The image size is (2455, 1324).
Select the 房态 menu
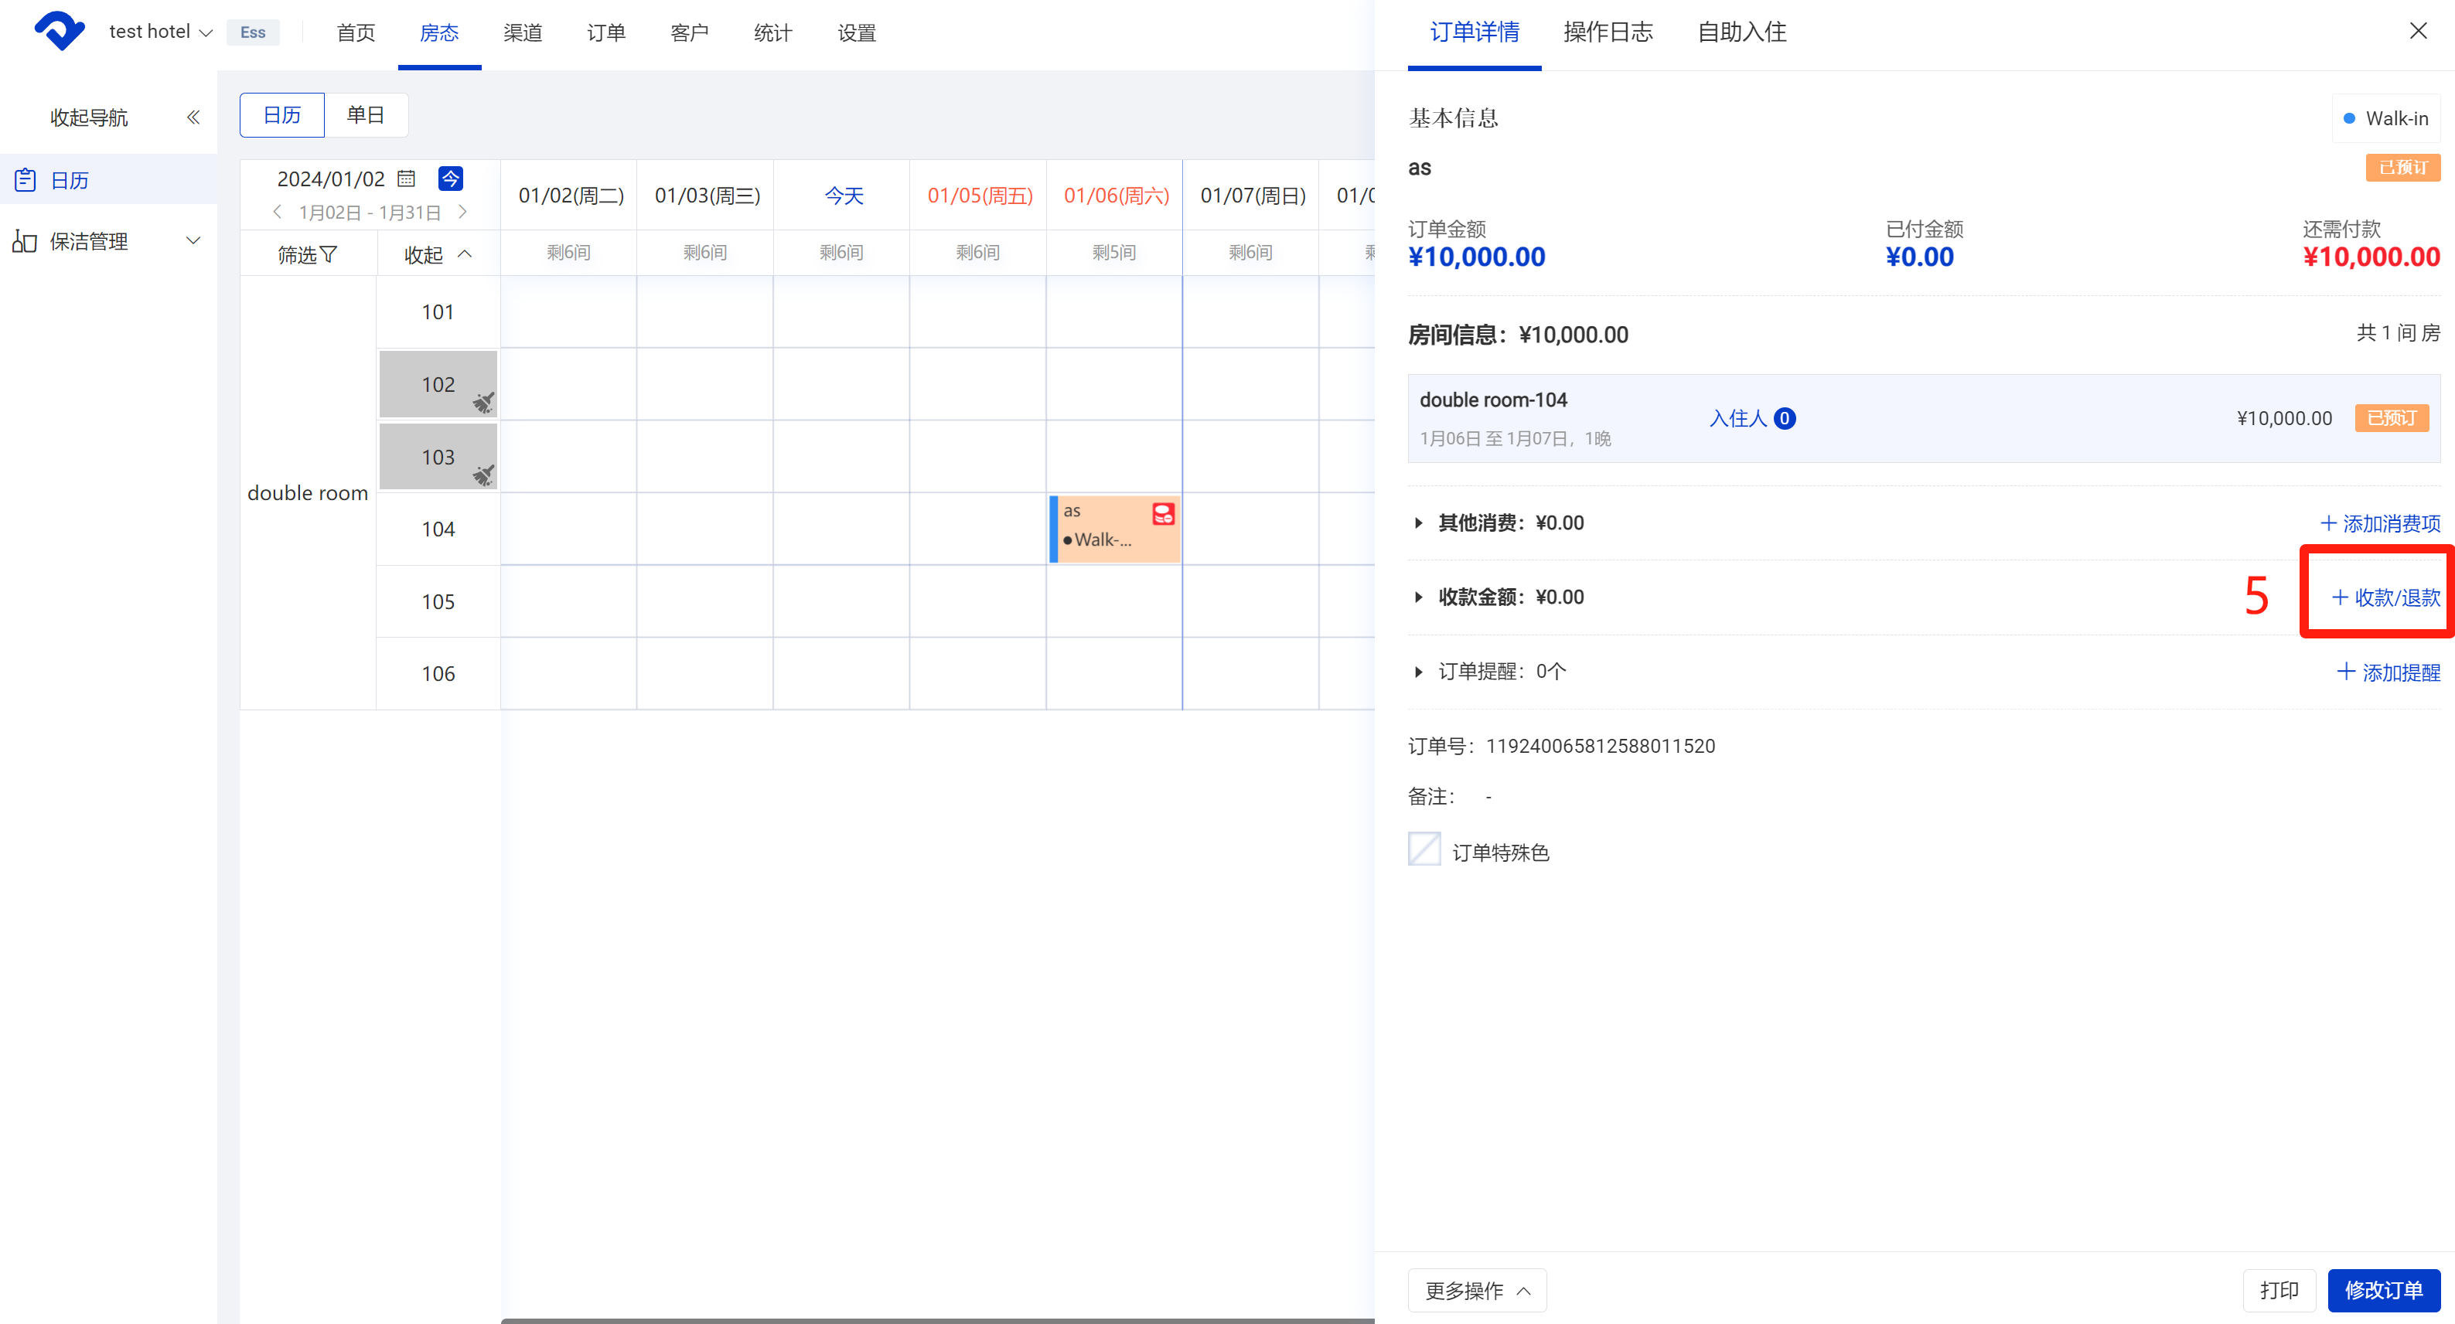pos(439,32)
